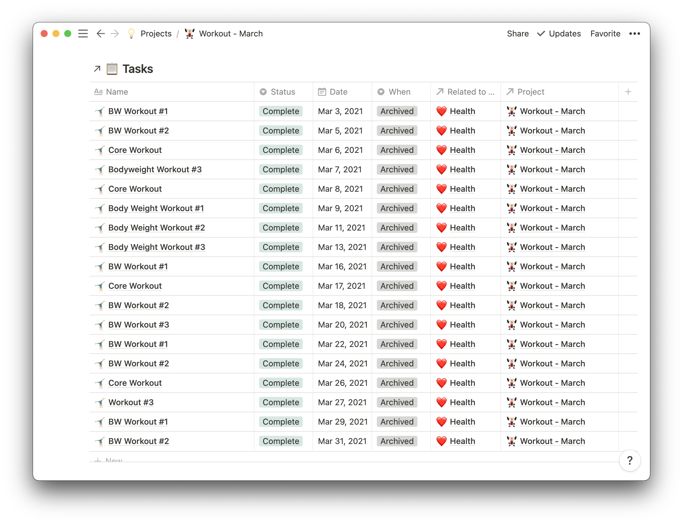This screenshot has width=683, height=524.
Task: Open Health link in Mar 3 row
Action: [x=462, y=111]
